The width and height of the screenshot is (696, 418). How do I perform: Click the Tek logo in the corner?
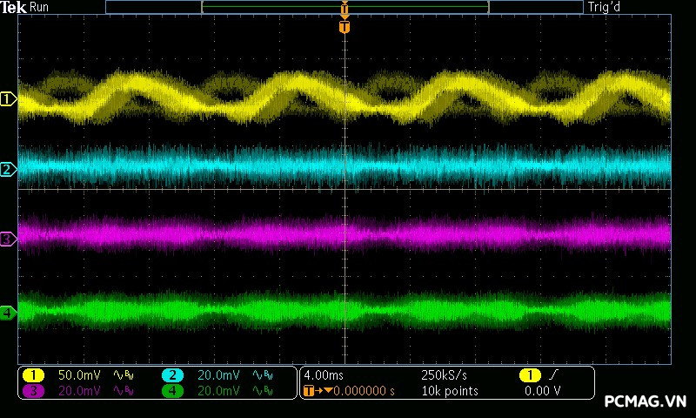pyautogui.click(x=15, y=7)
